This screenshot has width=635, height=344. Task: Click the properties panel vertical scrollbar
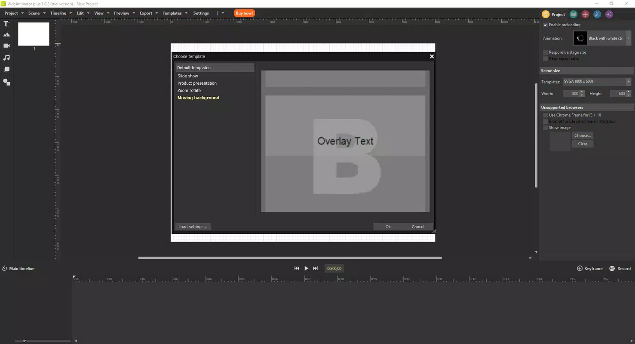[536, 135]
